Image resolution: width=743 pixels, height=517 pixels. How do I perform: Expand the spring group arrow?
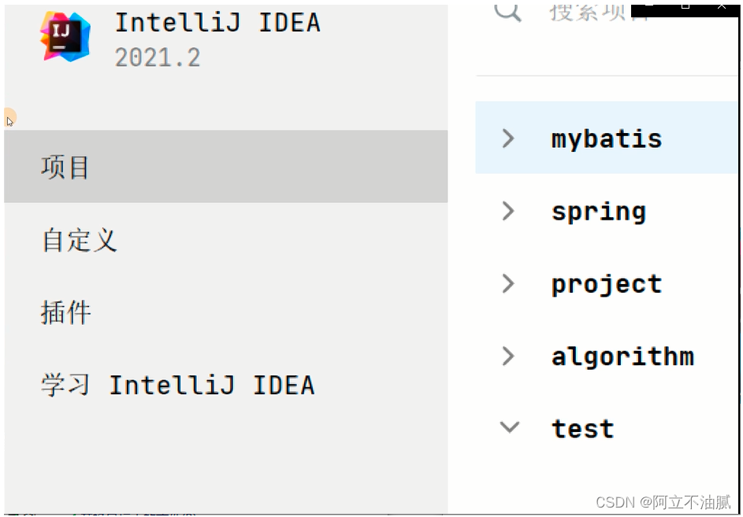[x=509, y=211]
